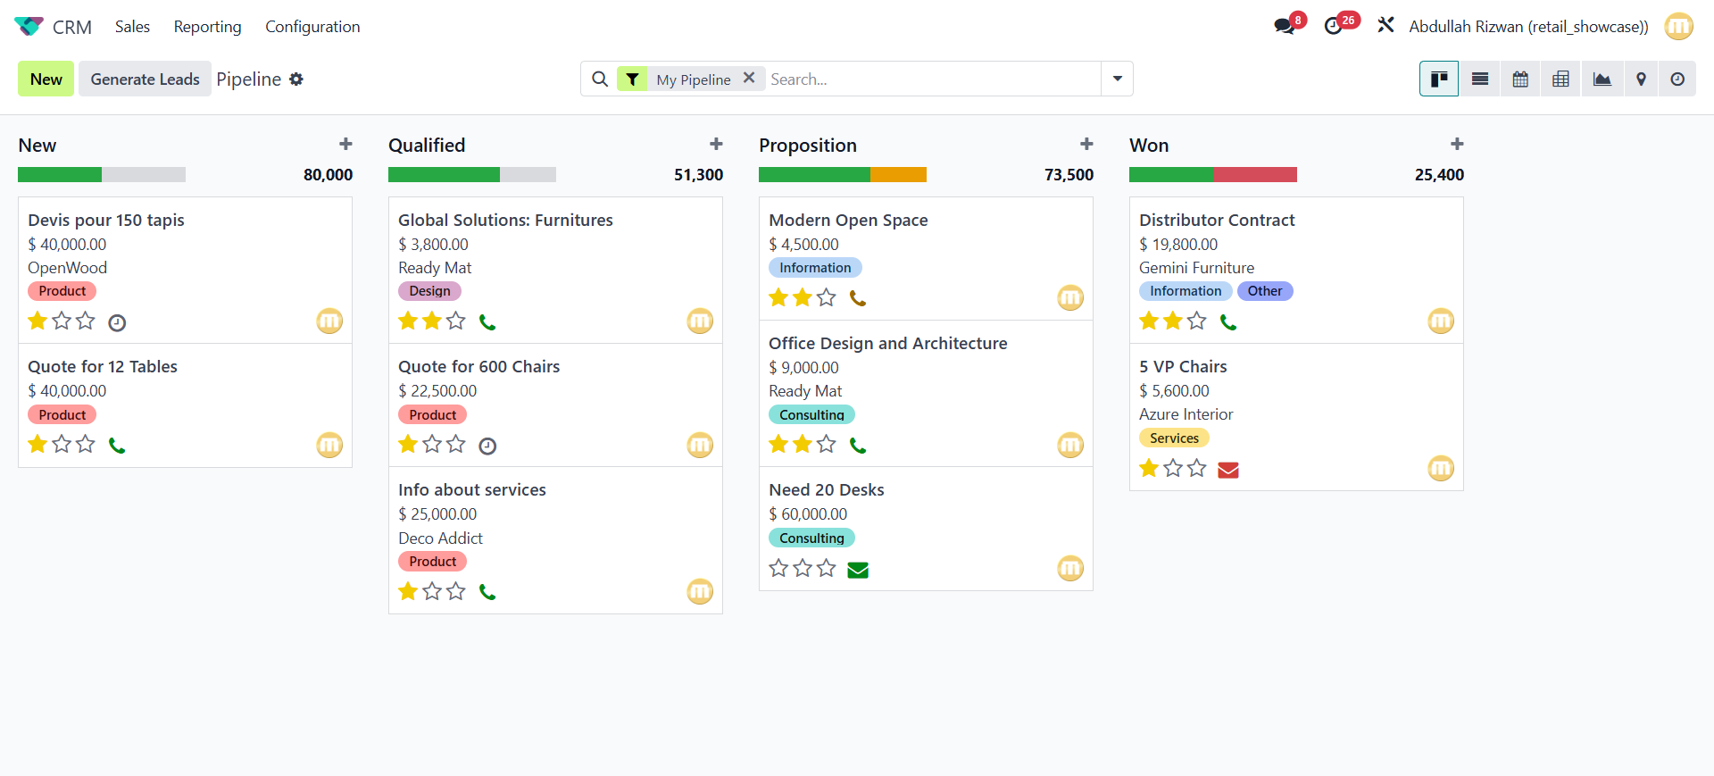Open the calendar view
1714x776 pixels.
click(x=1520, y=79)
